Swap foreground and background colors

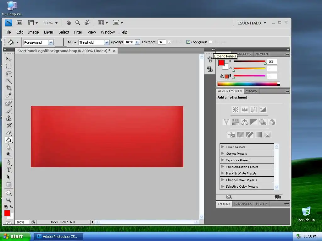(x=11, y=206)
